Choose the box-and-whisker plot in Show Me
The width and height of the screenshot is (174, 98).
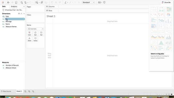point(169,43)
